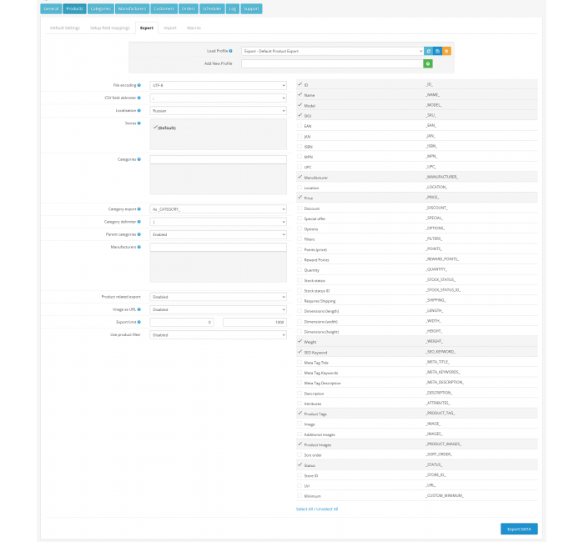Click the Categories search input field
Image resolution: width=584 pixels, height=542 pixels.
point(219,160)
